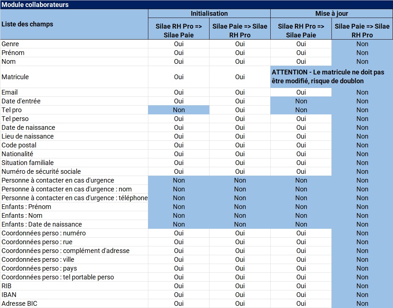Select 'Coordonnées perso : rue' row label

(x=37, y=242)
